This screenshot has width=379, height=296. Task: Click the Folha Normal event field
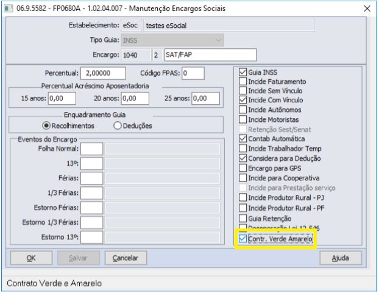click(x=92, y=149)
